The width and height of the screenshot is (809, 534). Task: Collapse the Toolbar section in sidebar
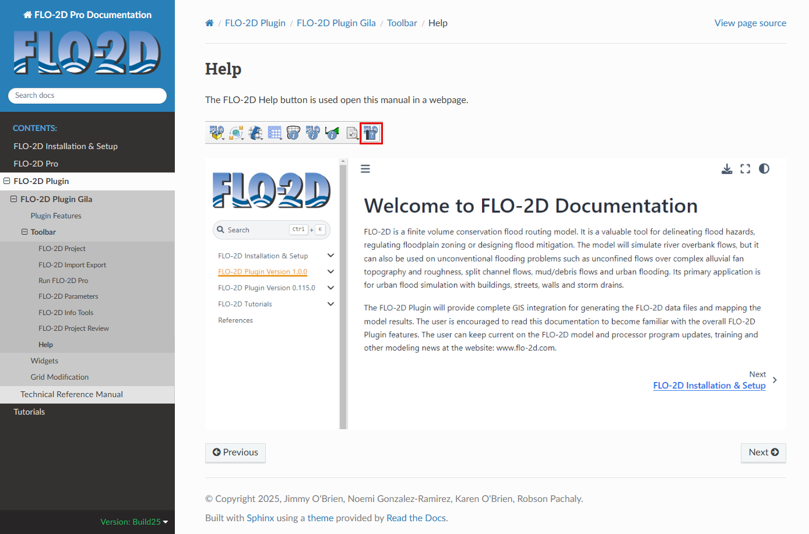24,232
